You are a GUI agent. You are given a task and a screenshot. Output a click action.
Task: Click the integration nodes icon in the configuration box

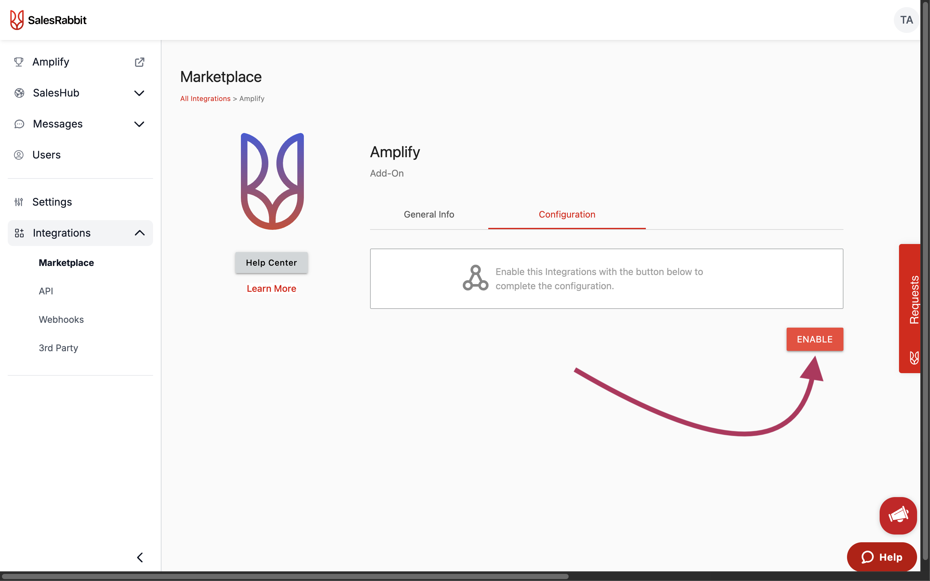tap(475, 278)
